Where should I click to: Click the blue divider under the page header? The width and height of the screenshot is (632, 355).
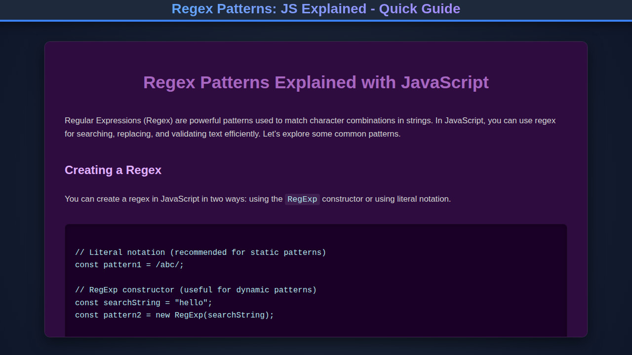click(x=316, y=20)
